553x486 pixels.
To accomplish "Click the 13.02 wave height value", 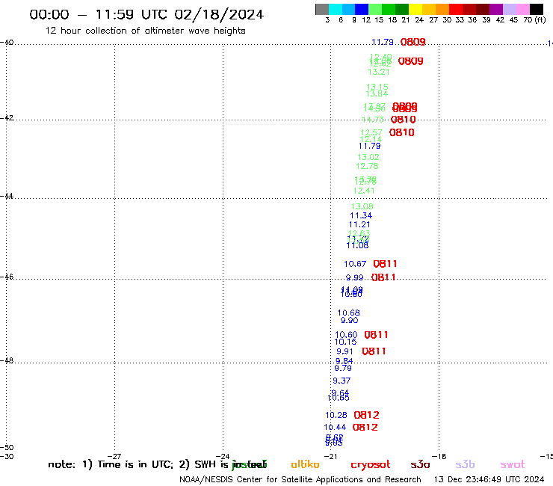I will (x=368, y=158).
